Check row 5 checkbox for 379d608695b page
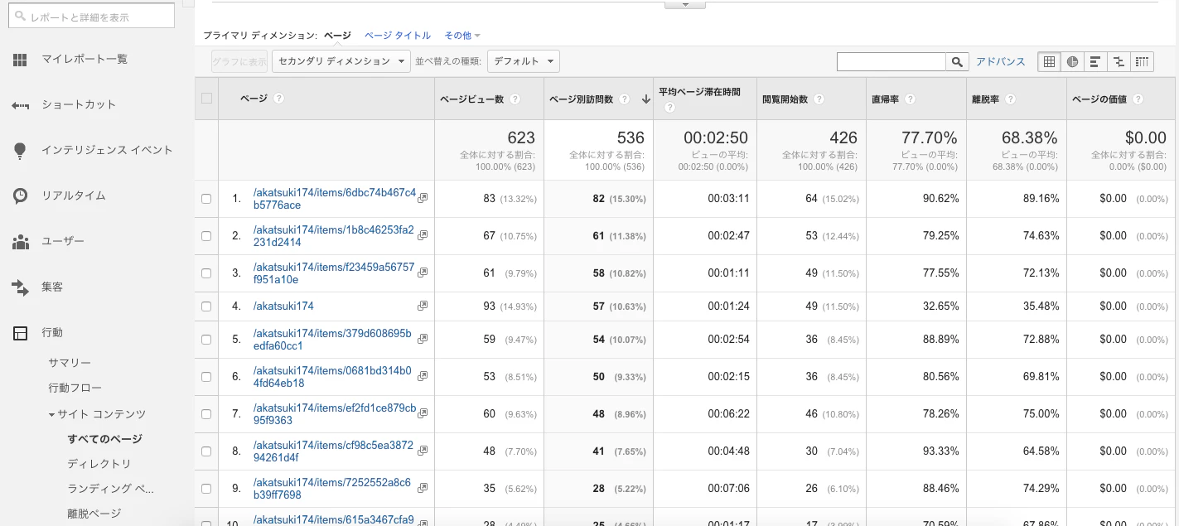This screenshot has width=1179, height=526. click(x=206, y=340)
